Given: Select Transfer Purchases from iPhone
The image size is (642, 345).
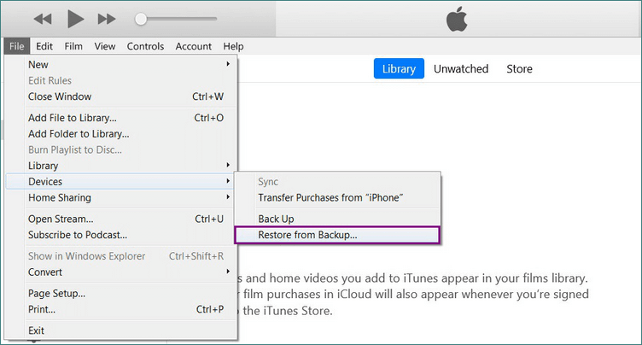Looking at the screenshot, I should click(337, 198).
